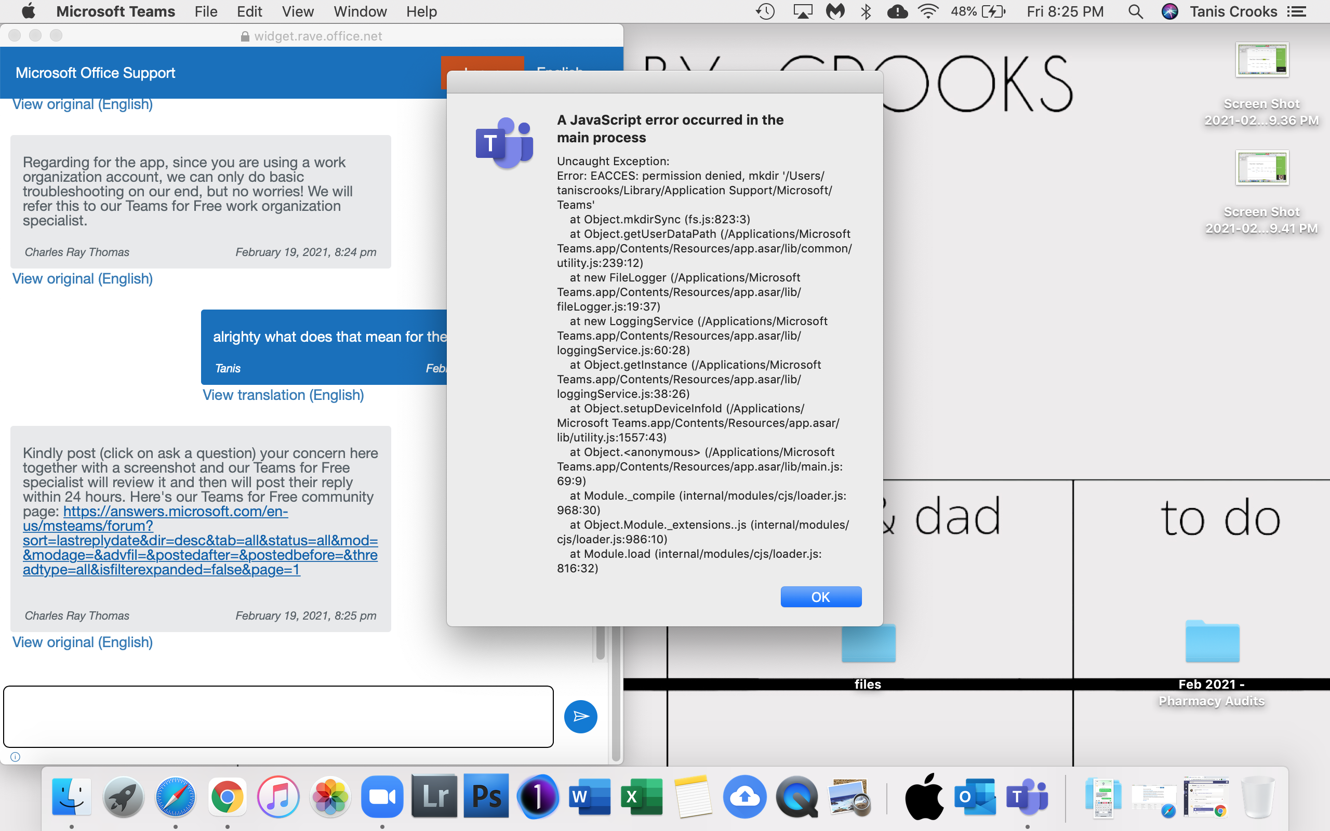Open Time Machine menu bar icon
The height and width of the screenshot is (831, 1330).
tap(765, 11)
